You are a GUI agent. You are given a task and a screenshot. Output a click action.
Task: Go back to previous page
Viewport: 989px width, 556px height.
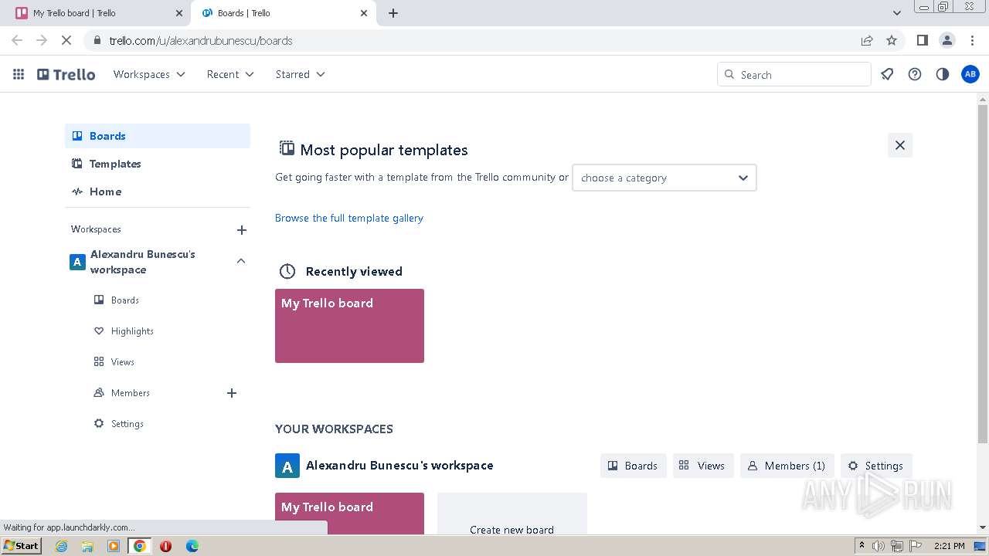17,40
